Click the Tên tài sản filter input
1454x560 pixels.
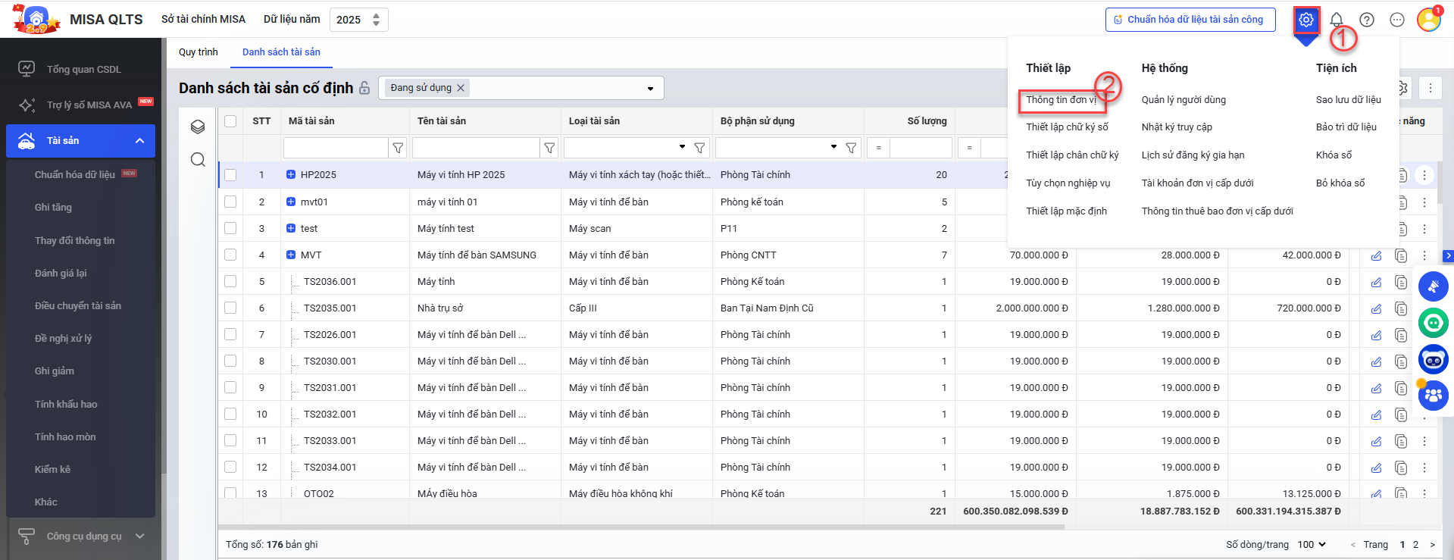(x=475, y=148)
